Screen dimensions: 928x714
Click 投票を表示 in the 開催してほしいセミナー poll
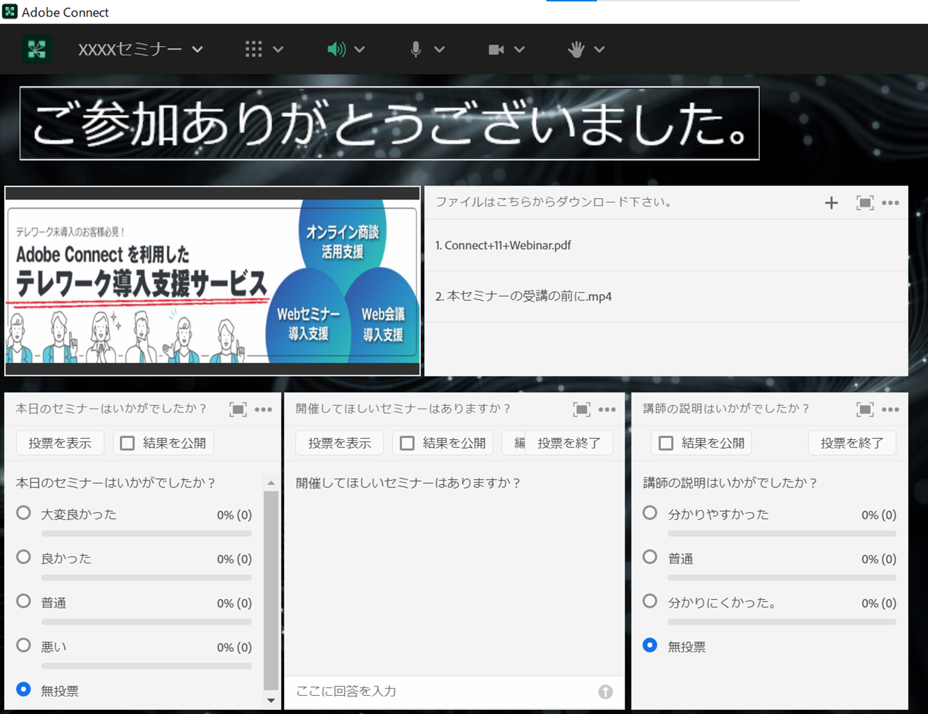pyautogui.click(x=340, y=443)
